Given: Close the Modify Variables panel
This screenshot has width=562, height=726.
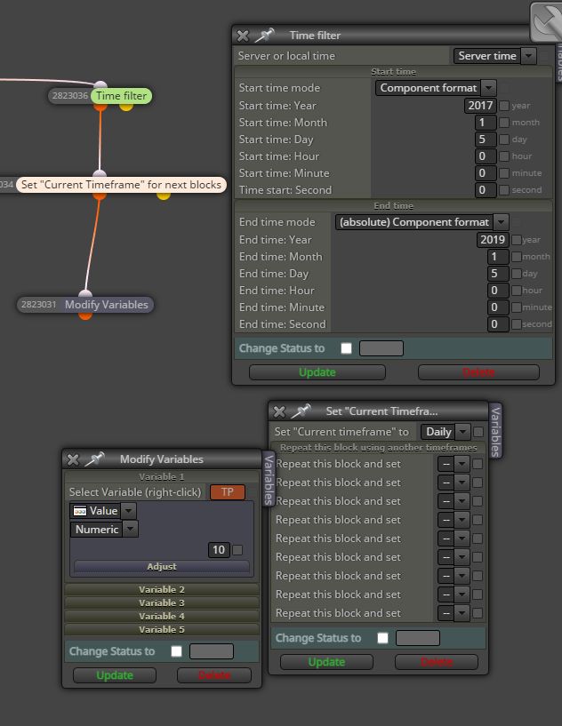Looking at the screenshot, I should pyautogui.click(x=73, y=459).
